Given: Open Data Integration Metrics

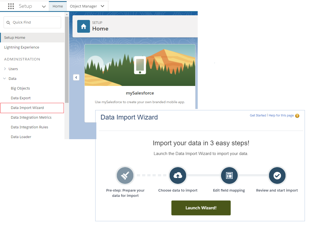Looking at the screenshot, I should (31, 118).
